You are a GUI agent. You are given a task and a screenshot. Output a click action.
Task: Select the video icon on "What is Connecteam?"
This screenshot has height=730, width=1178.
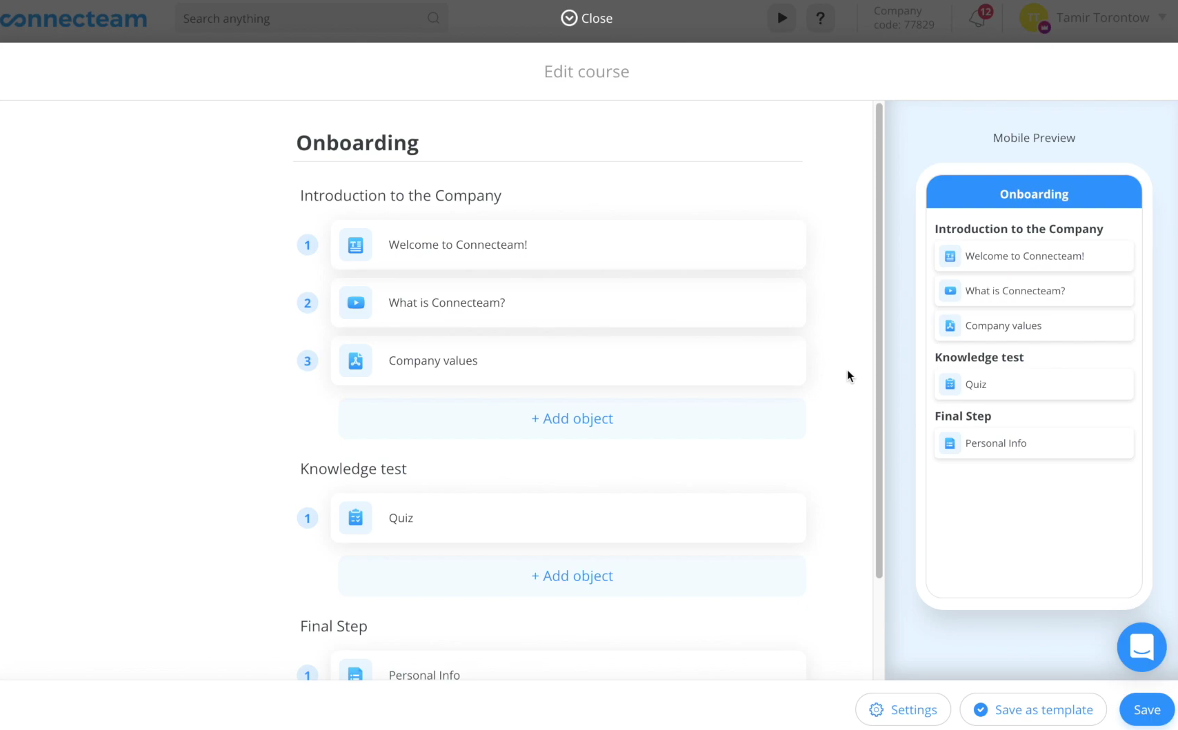[355, 303]
